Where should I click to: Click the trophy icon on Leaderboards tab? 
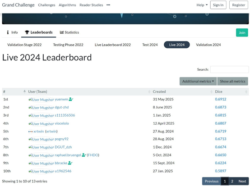(x=27, y=32)
